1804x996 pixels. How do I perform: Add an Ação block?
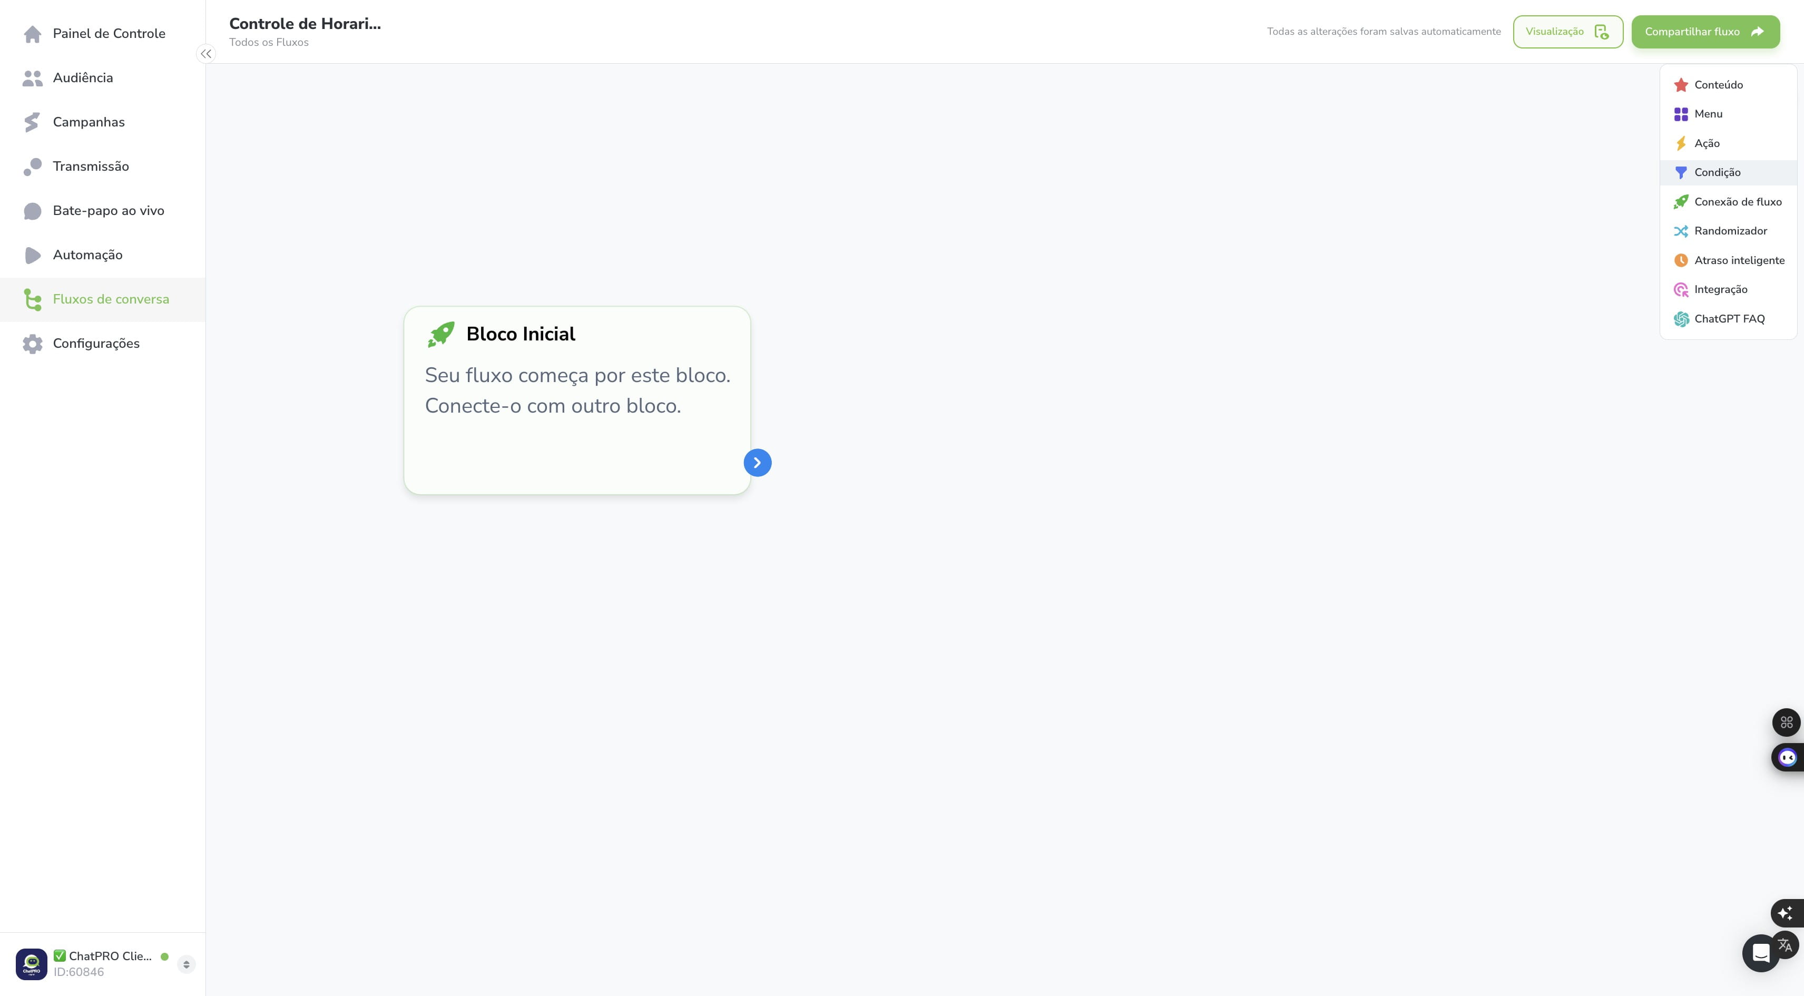(x=1728, y=143)
